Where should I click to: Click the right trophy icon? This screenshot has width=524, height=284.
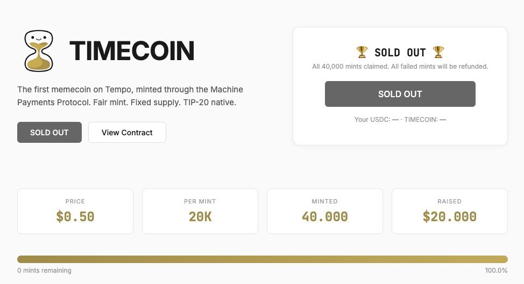[x=438, y=52]
